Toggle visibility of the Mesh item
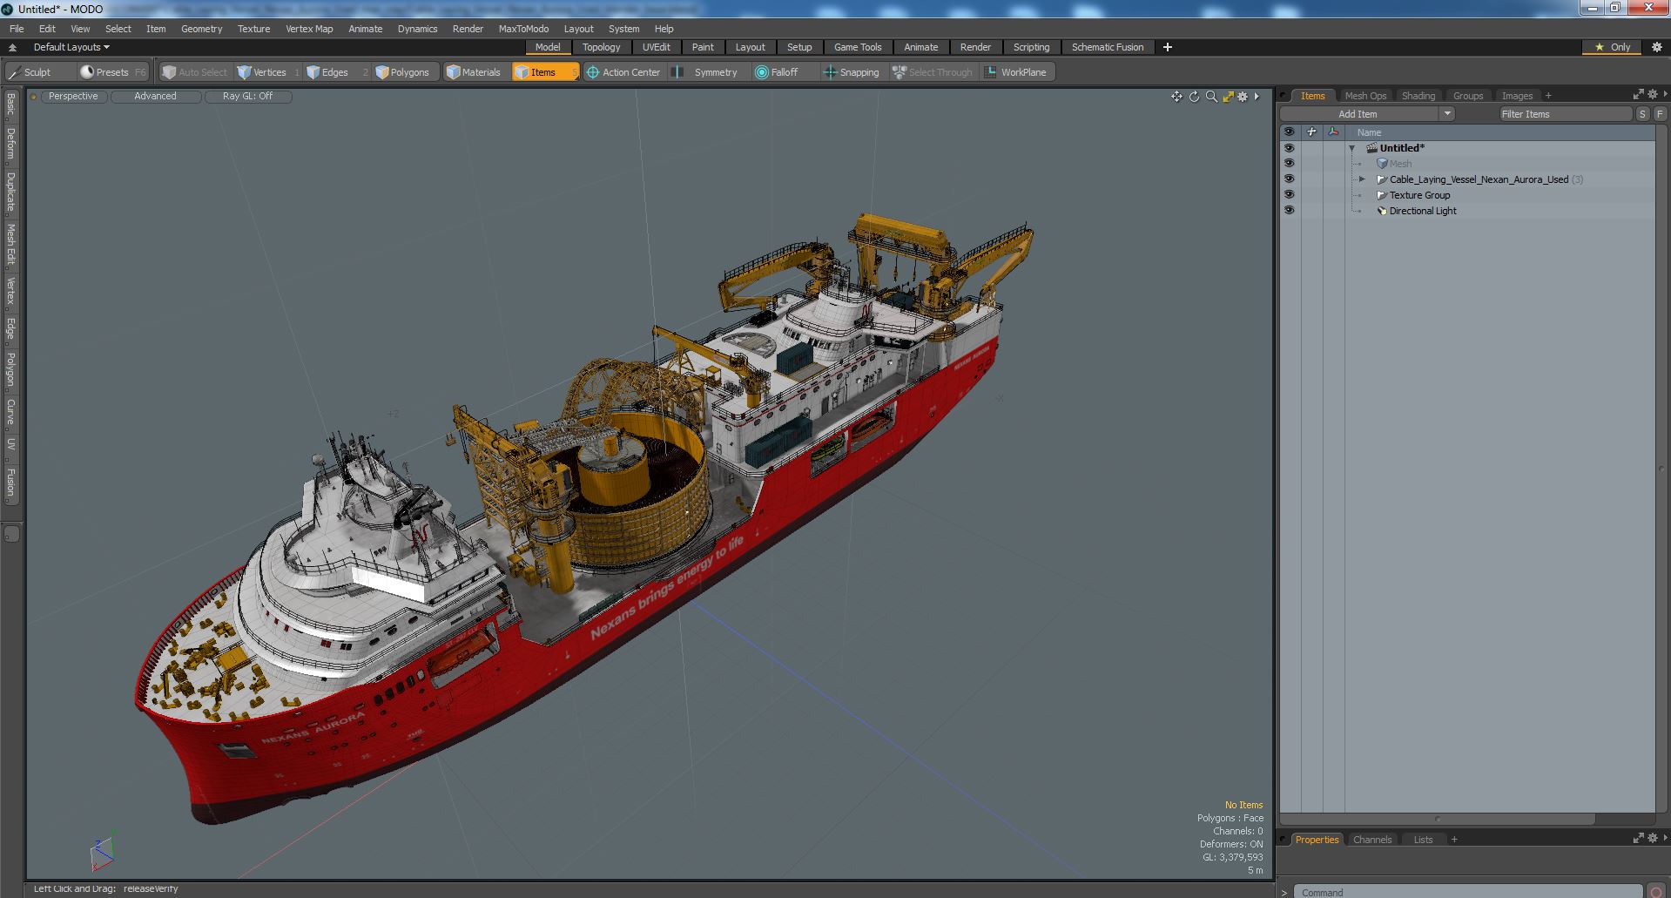 [x=1289, y=164]
